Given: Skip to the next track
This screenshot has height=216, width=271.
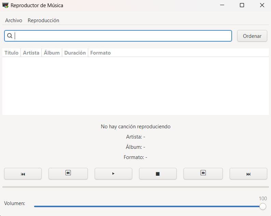Looking at the screenshot, I should 248,174.
